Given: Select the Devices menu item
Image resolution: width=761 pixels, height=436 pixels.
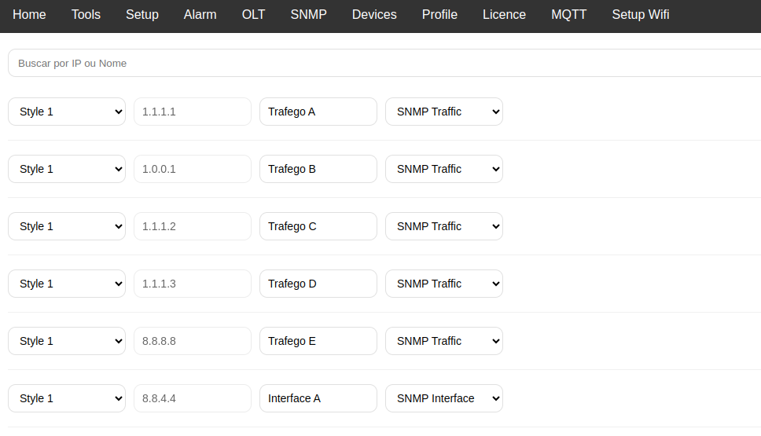Looking at the screenshot, I should click(374, 14).
